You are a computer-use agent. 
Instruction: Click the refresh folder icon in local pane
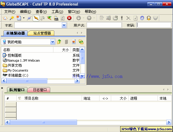coord(81,42)
